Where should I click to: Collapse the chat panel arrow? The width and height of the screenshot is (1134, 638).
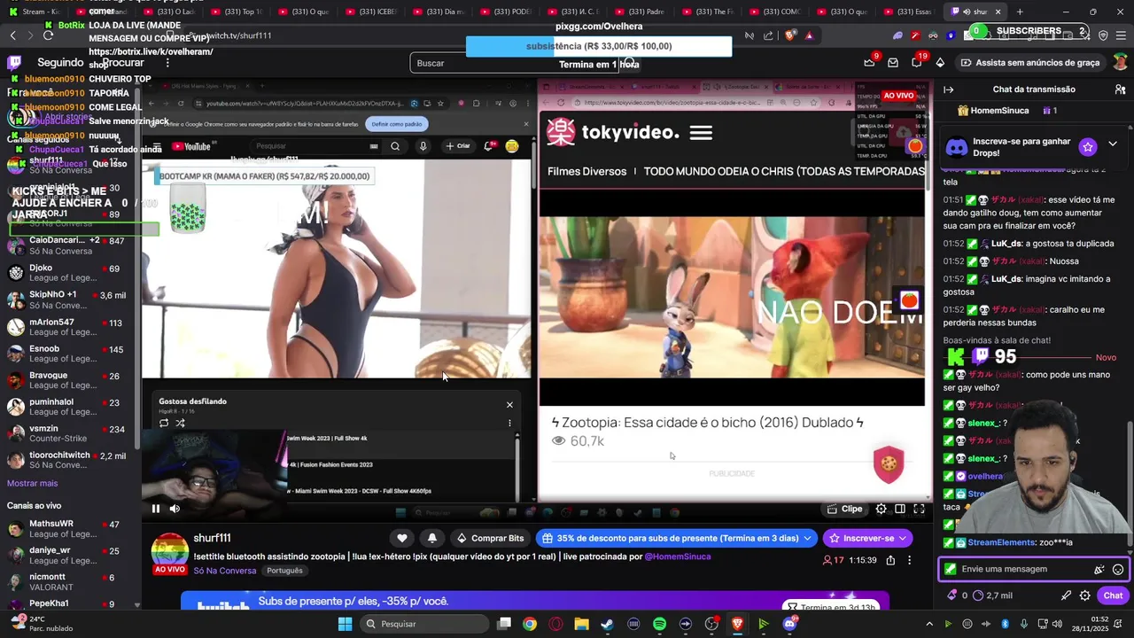948,89
